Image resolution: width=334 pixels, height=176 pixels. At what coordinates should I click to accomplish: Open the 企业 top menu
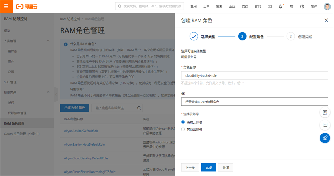point(232,6)
